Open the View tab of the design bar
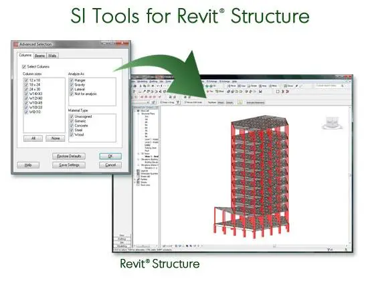 pyautogui.click(x=122, y=236)
